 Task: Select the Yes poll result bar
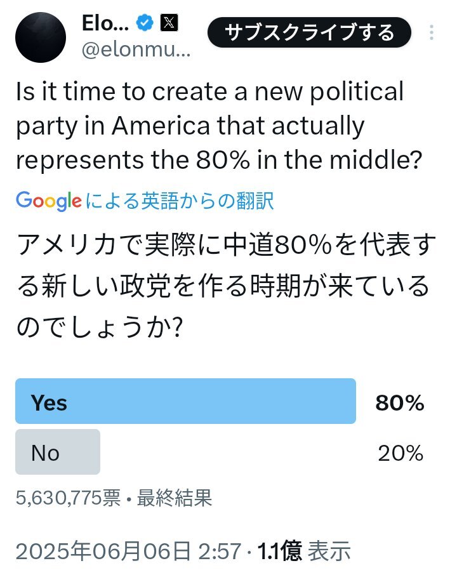pos(185,401)
